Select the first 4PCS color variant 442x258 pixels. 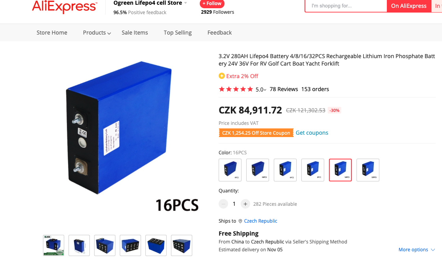[x=230, y=170]
